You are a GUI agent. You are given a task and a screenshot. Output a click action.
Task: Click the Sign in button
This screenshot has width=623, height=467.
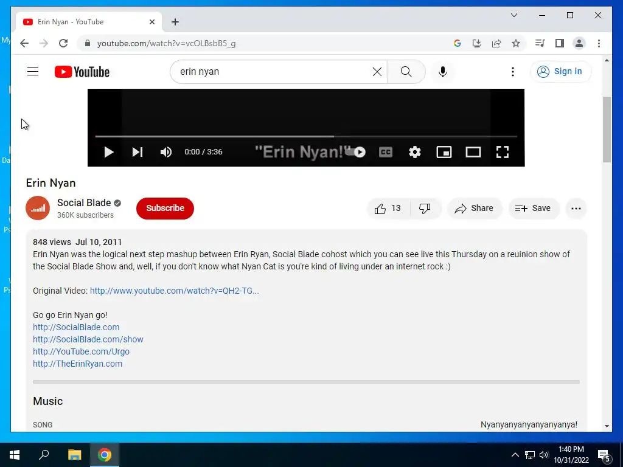pyautogui.click(x=560, y=72)
